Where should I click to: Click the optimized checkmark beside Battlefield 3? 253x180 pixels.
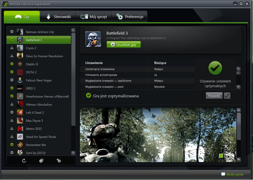[12, 40]
